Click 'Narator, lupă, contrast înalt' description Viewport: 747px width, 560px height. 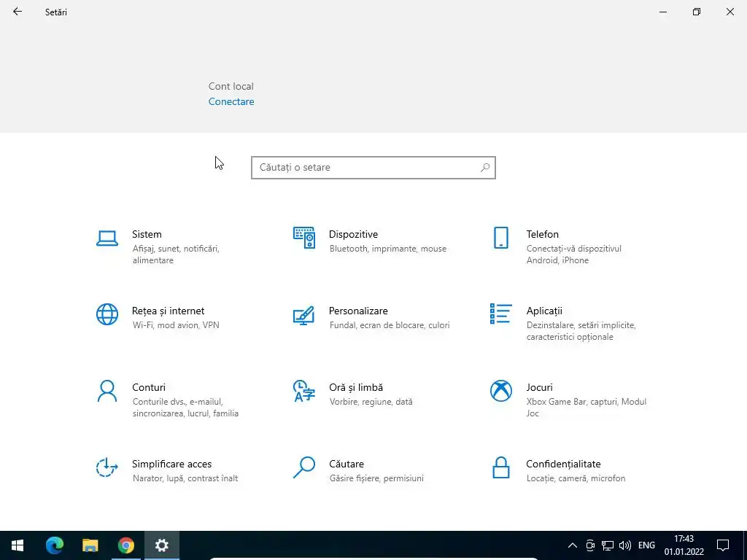[185, 478]
